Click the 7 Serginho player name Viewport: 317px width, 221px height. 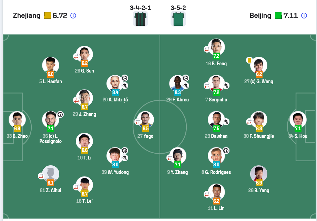[x=216, y=100]
